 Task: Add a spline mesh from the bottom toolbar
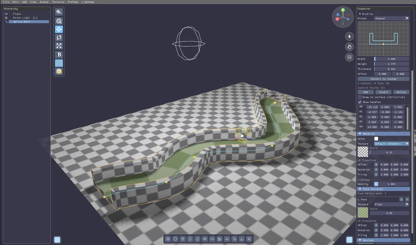234,239
